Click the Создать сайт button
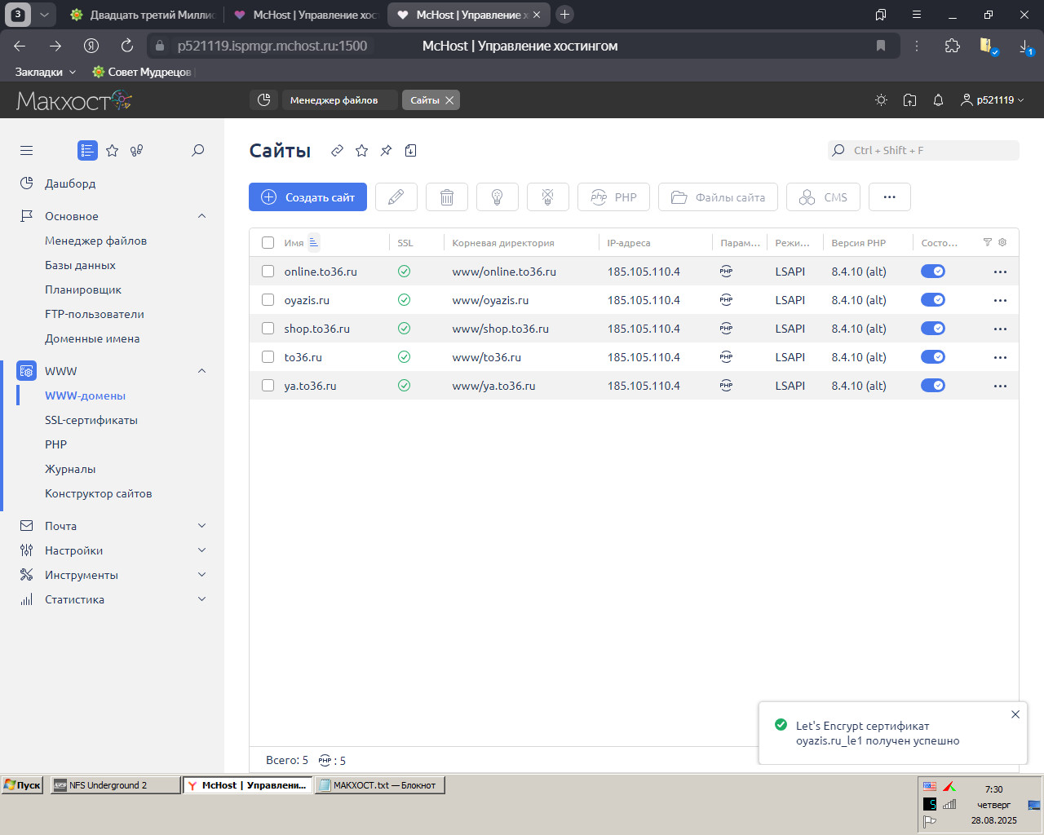 tap(307, 197)
